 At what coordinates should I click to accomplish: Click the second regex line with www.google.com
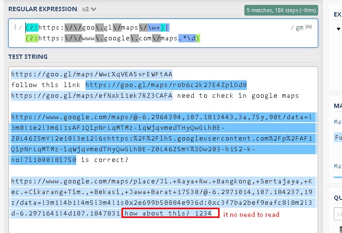coord(113,38)
